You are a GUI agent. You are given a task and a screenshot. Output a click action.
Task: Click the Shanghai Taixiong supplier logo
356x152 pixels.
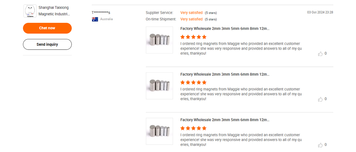(30, 11)
